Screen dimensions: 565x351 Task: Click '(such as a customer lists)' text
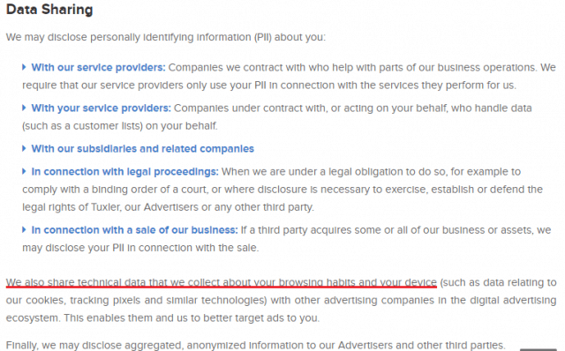(x=82, y=126)
